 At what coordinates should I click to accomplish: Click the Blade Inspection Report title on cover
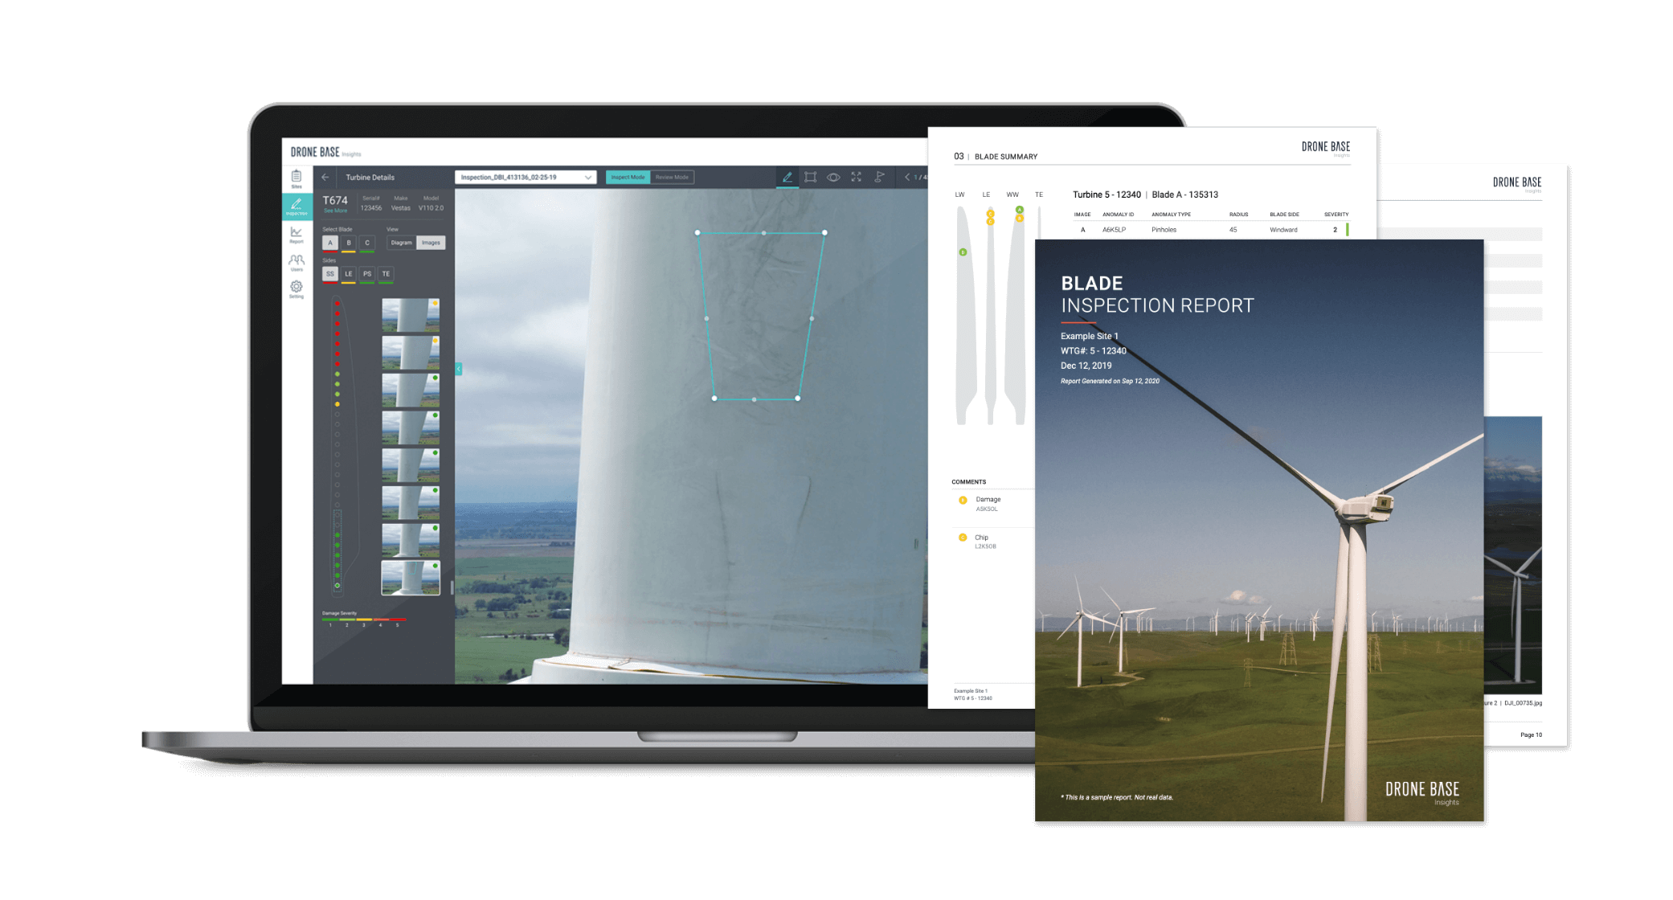1157,294
